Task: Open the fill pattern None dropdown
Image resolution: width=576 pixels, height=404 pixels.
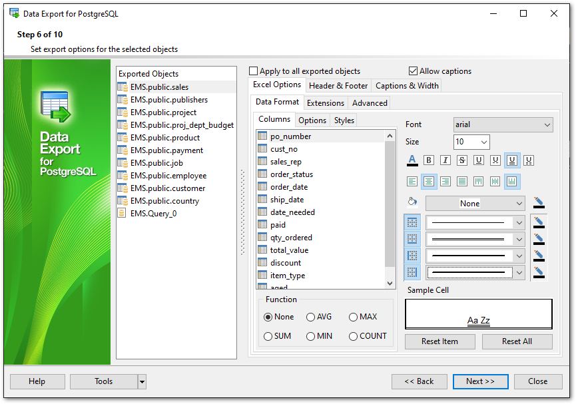Action: (x=475, y=204)
